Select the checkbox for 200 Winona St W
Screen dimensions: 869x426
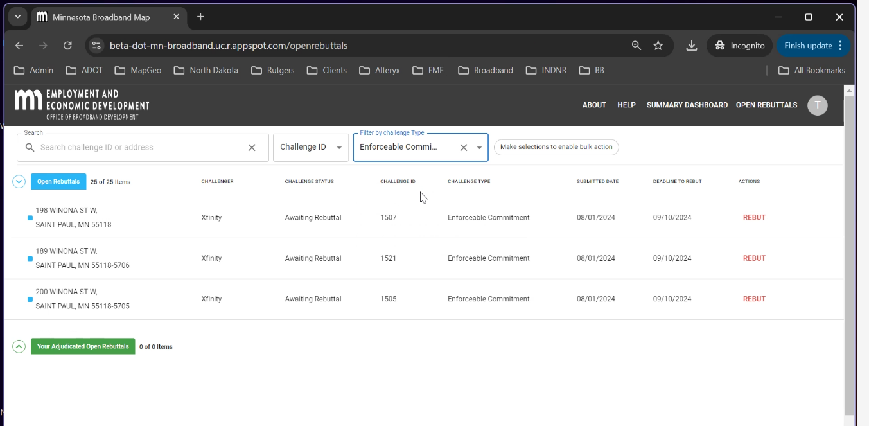[x=30, y=299]
